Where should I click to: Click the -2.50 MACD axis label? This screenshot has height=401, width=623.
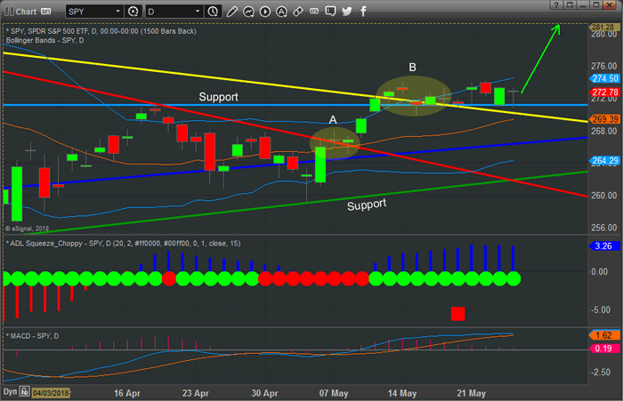pos(601,372)
